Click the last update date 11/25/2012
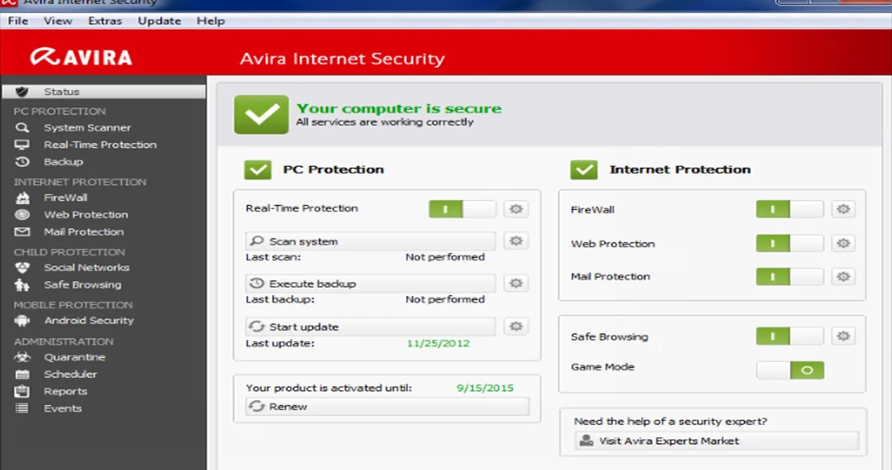 [x=438, y=344]
